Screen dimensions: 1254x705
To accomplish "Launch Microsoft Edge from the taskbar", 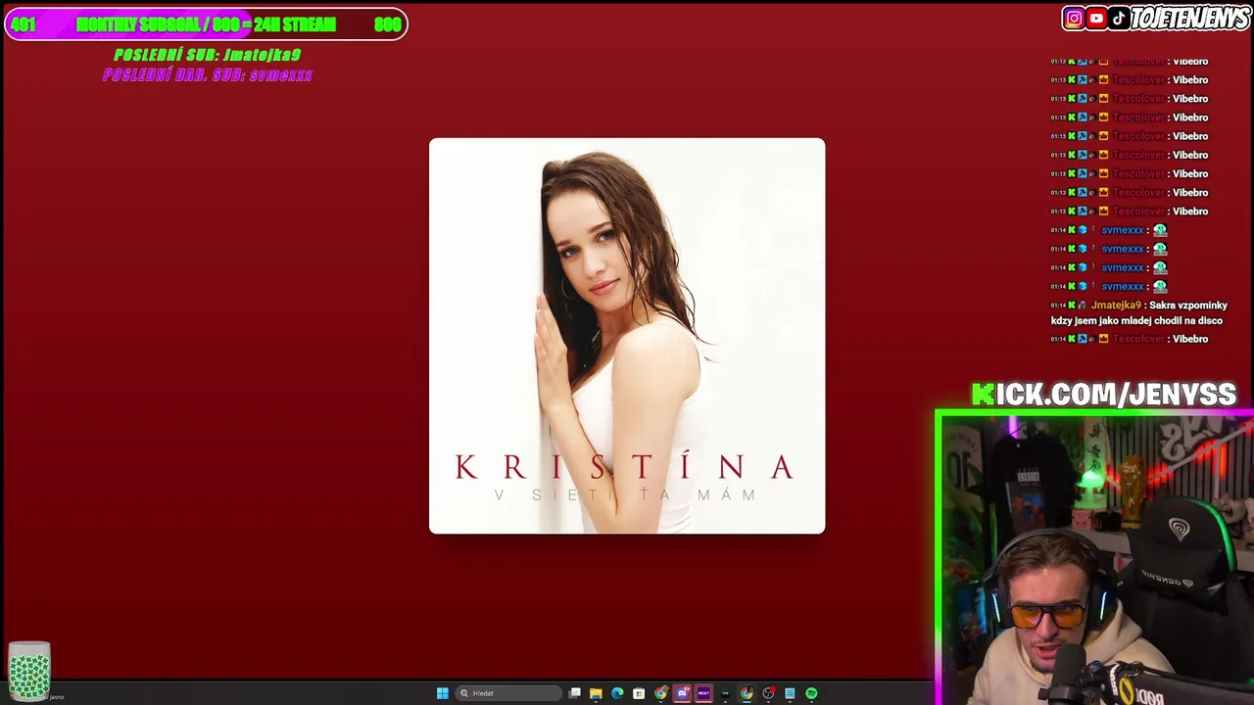I will click(x=617, y=693).
